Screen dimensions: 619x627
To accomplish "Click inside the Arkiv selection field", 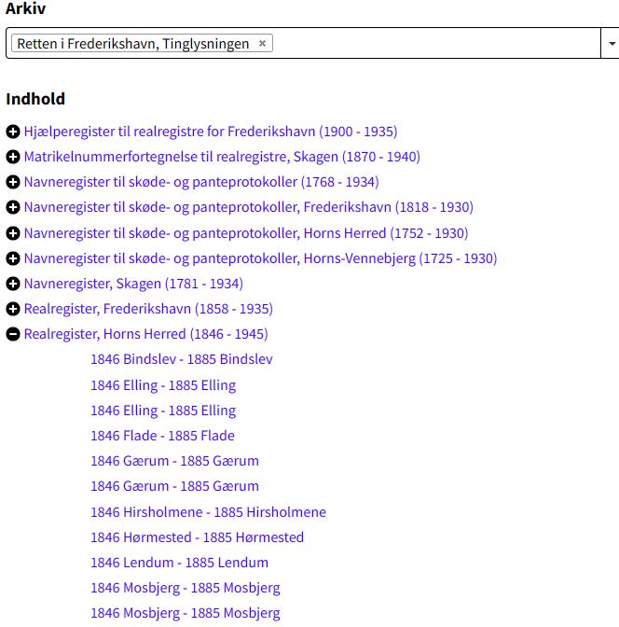I will click(435, 43).
